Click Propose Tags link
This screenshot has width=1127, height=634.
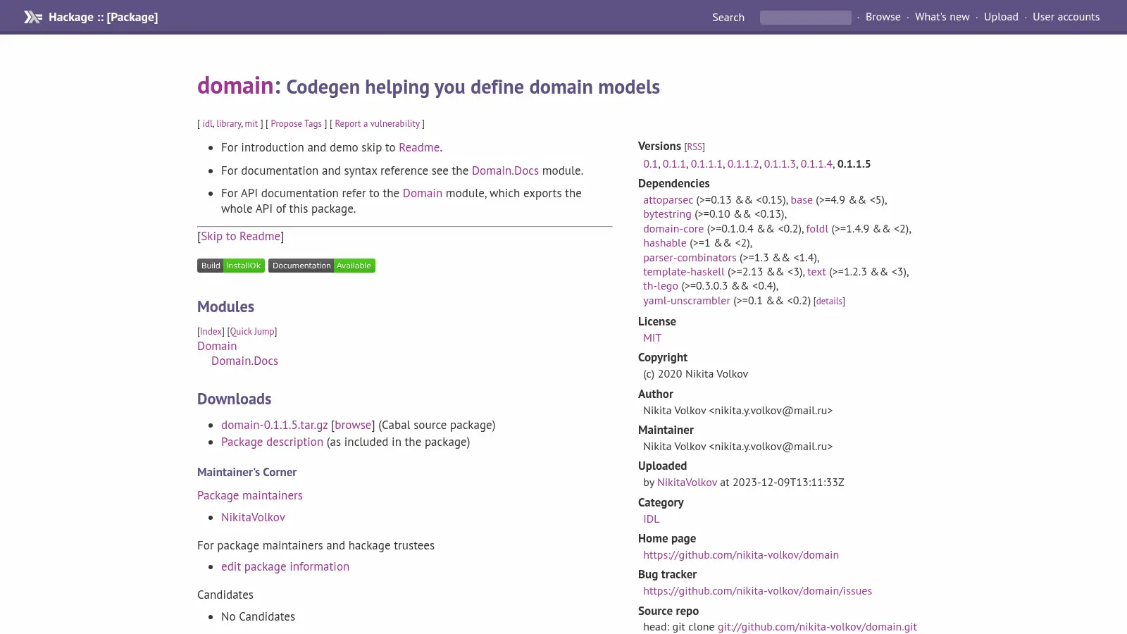296,124
